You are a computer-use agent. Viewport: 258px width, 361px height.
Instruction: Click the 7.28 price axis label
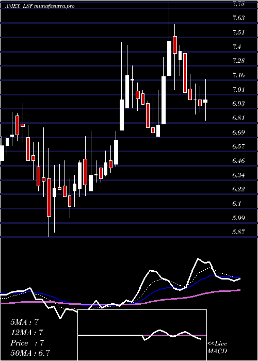[x=238, y=61]
